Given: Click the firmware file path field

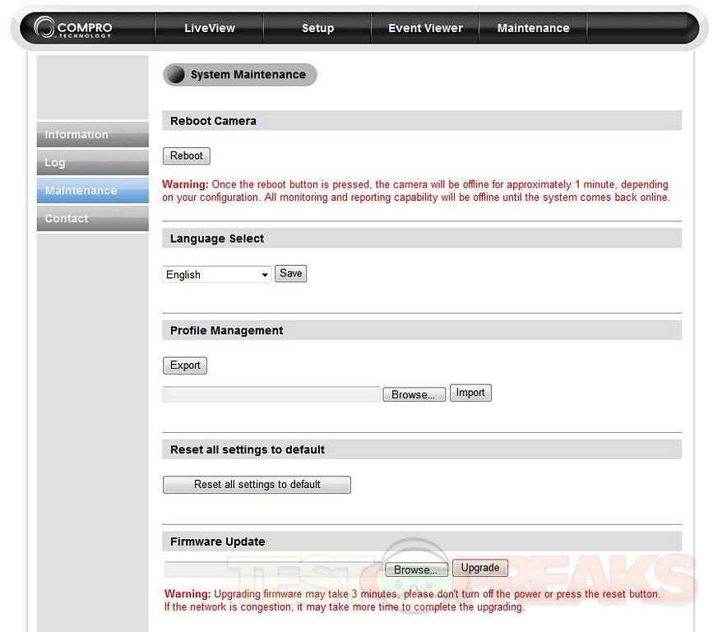Looking at the screenshot, I should [273, 569].
